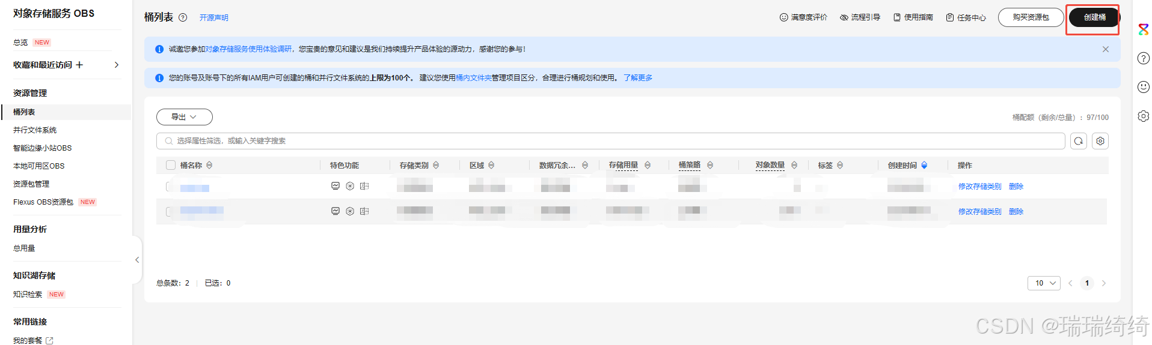
Task: Sort by 存储用量 column
Action: pyautogui.click(x=648, y=165)
